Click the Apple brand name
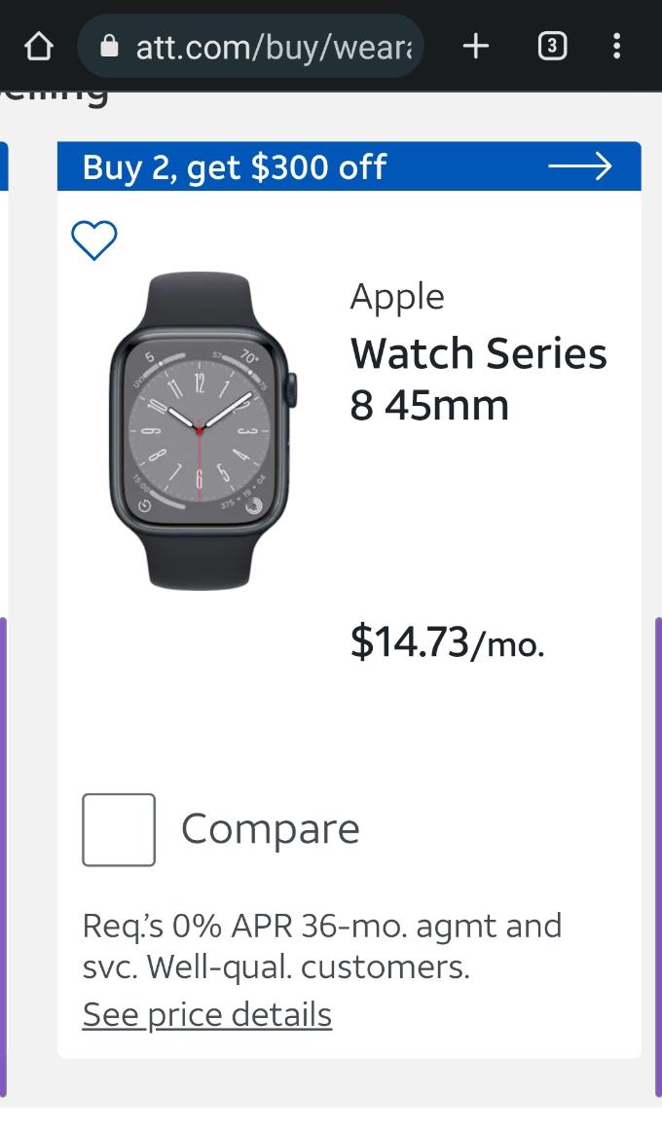 point(396,297)
